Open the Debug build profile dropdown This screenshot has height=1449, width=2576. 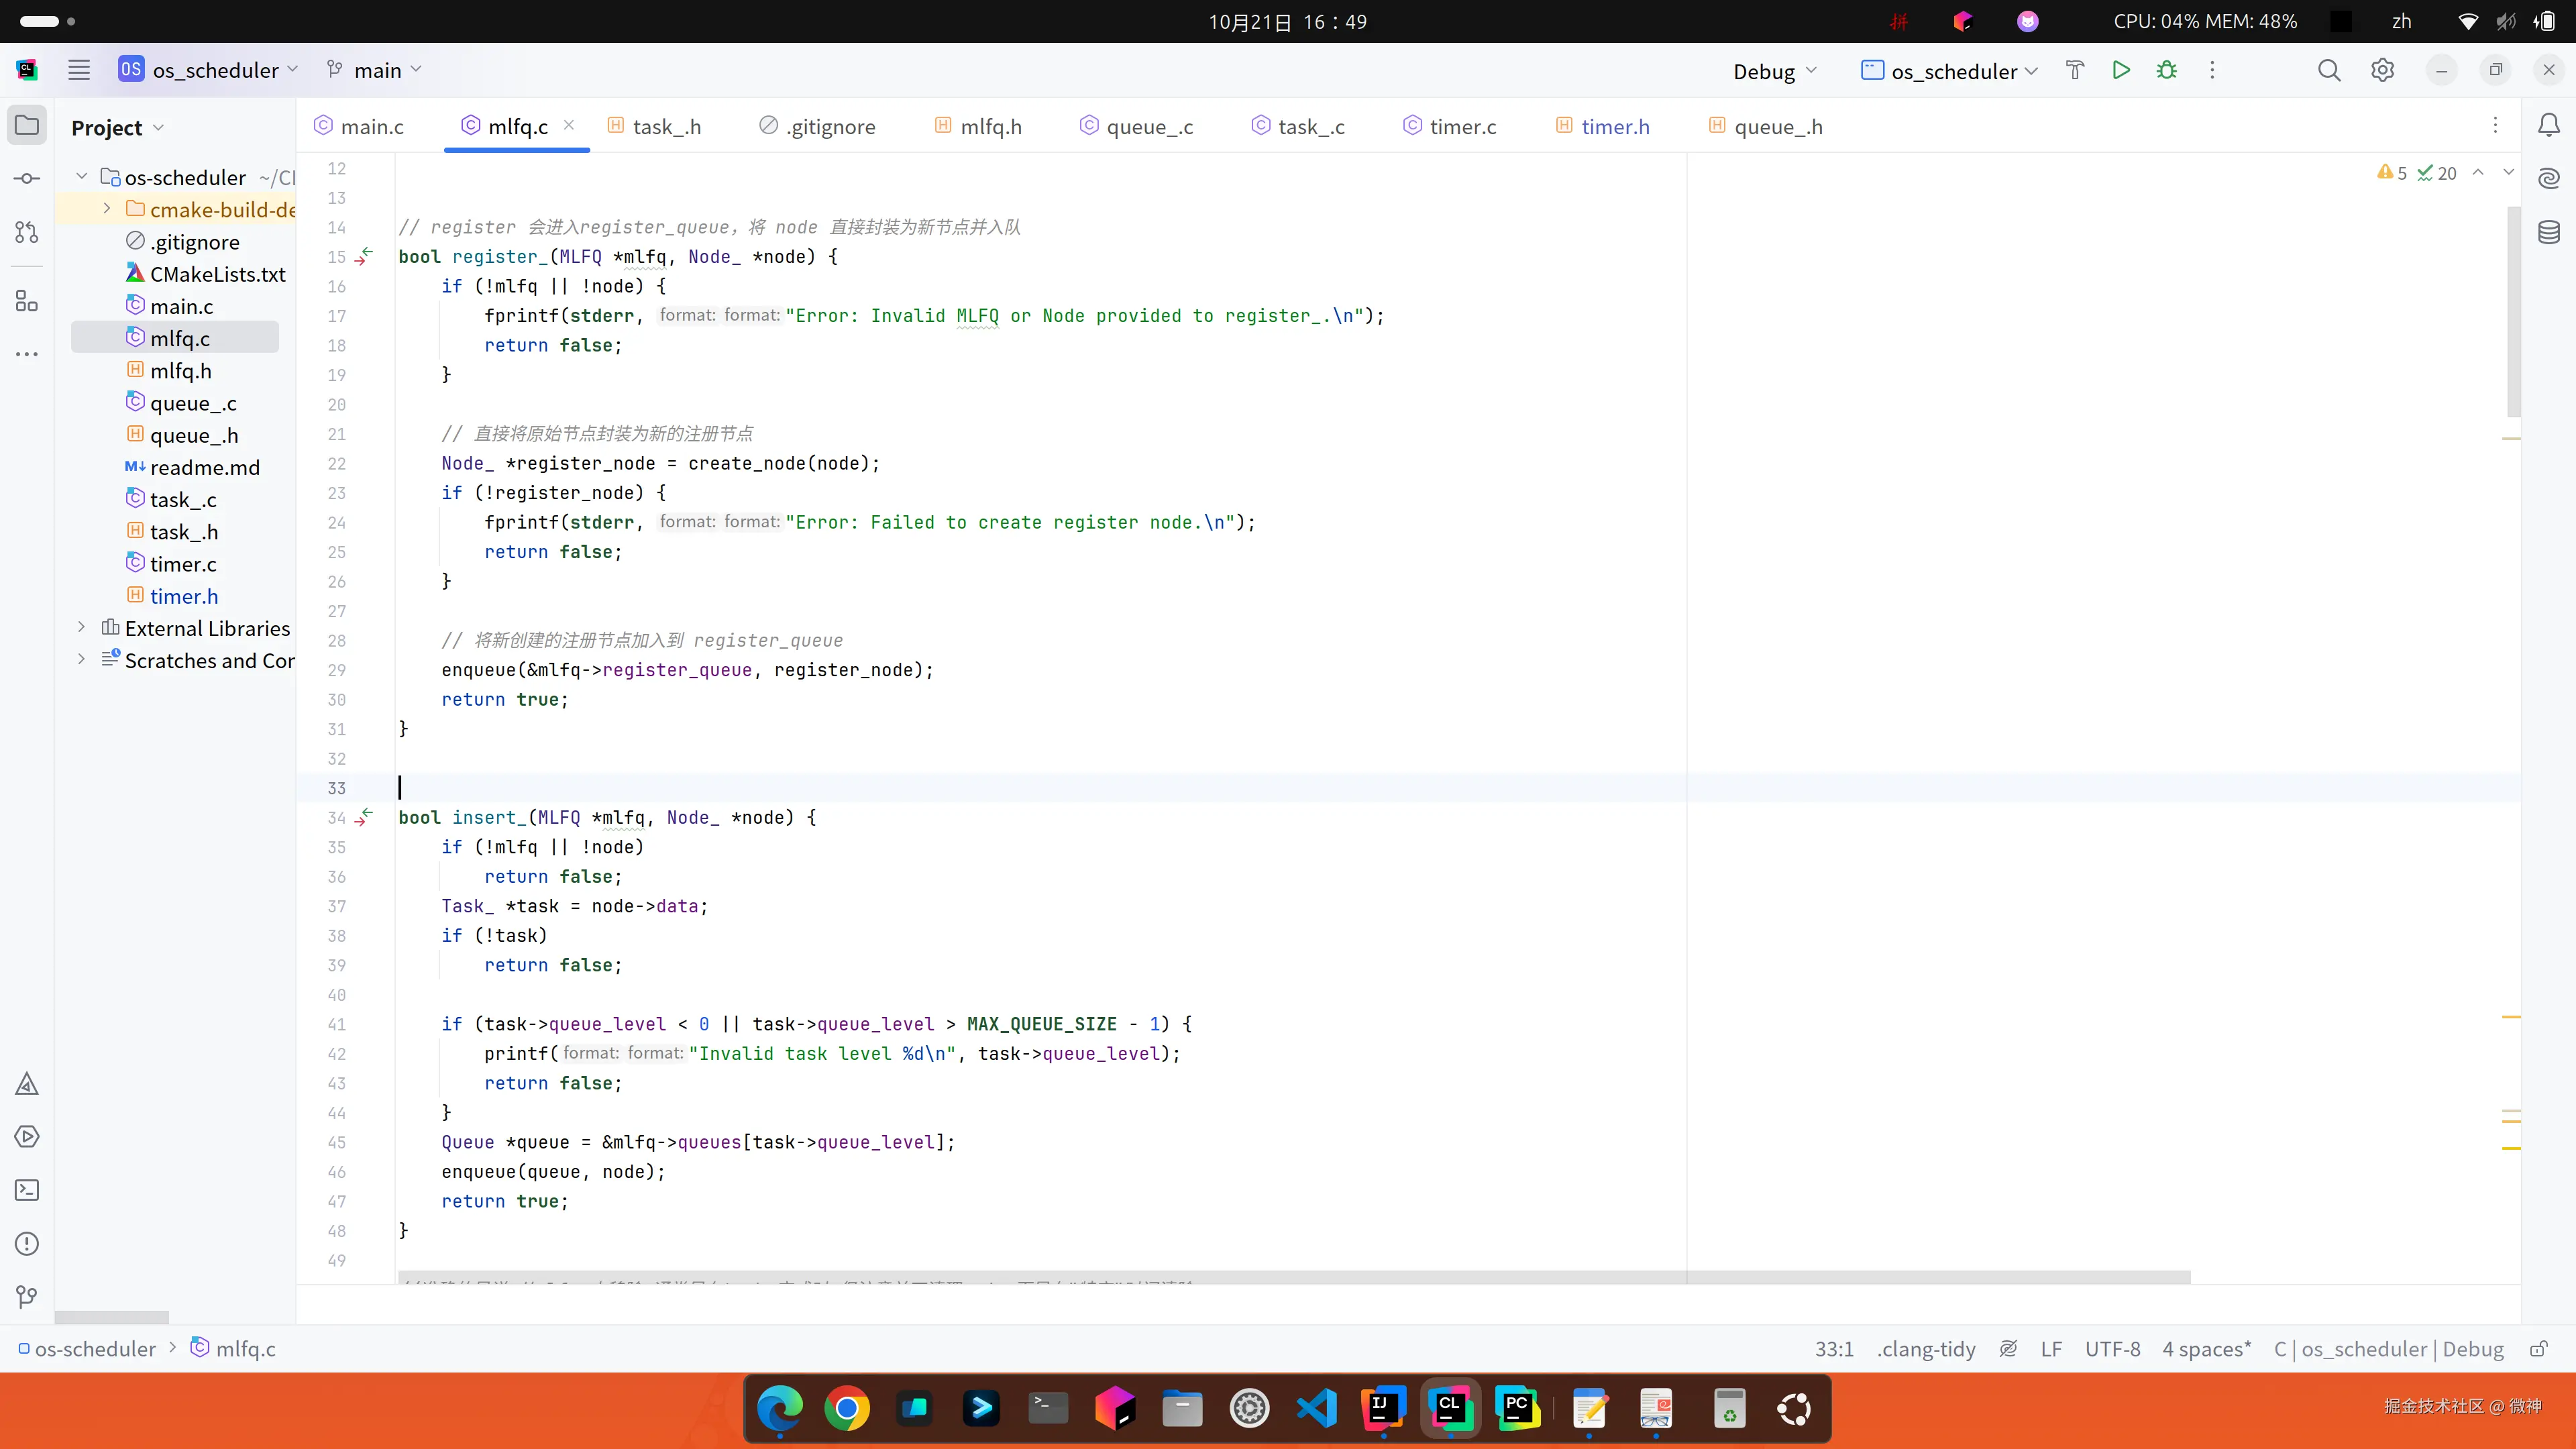(1774, 71)
